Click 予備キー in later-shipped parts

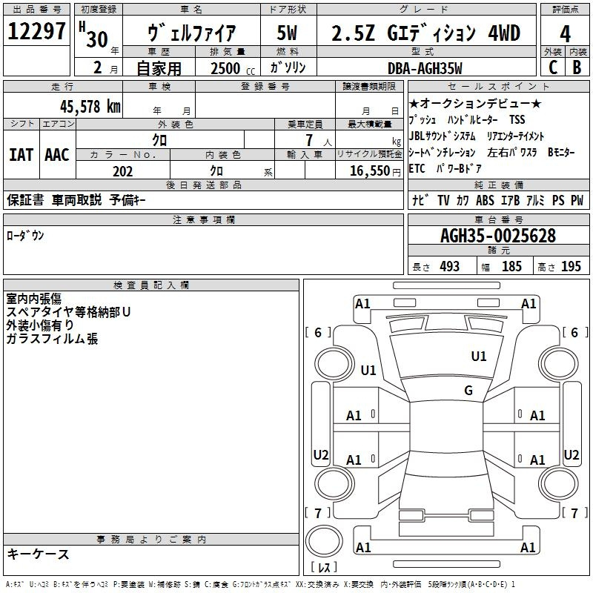click(x=127, y=199)
